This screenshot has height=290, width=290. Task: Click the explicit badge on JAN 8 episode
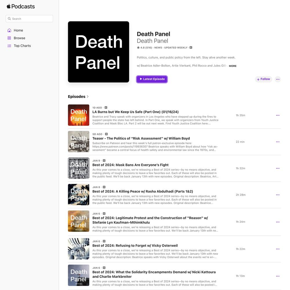coord(104,187)
